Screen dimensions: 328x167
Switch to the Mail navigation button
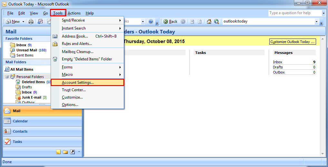click(42, 111)
